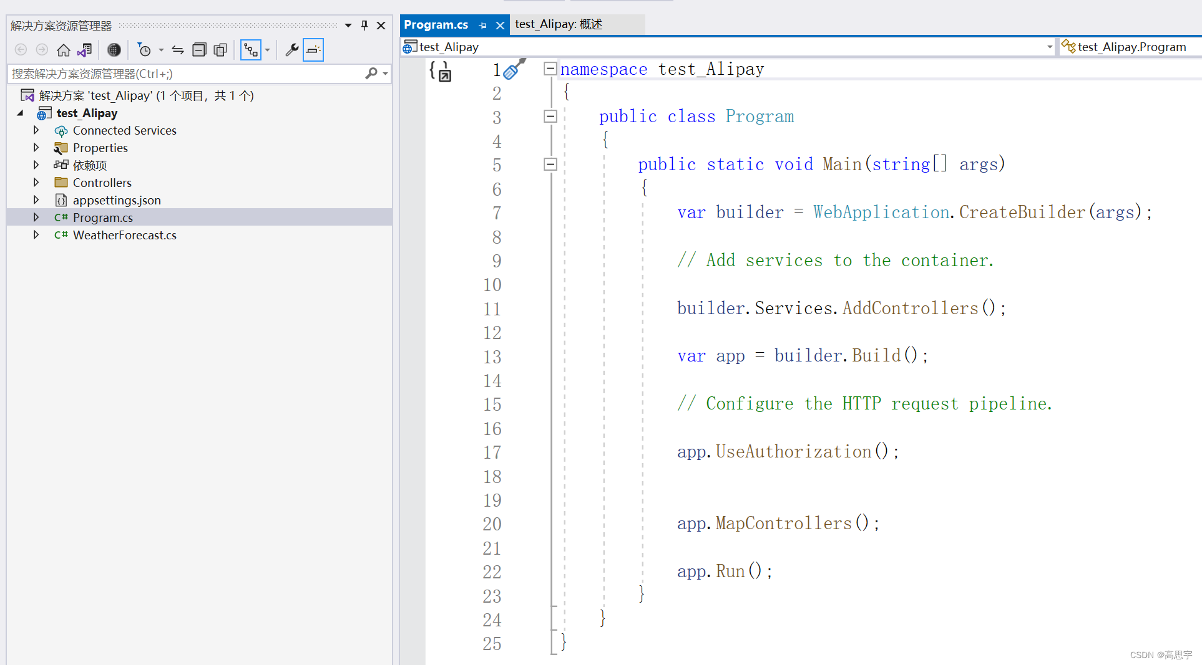
Task: Select Program.cs in Solution Explorer
Action: [103, 218]
